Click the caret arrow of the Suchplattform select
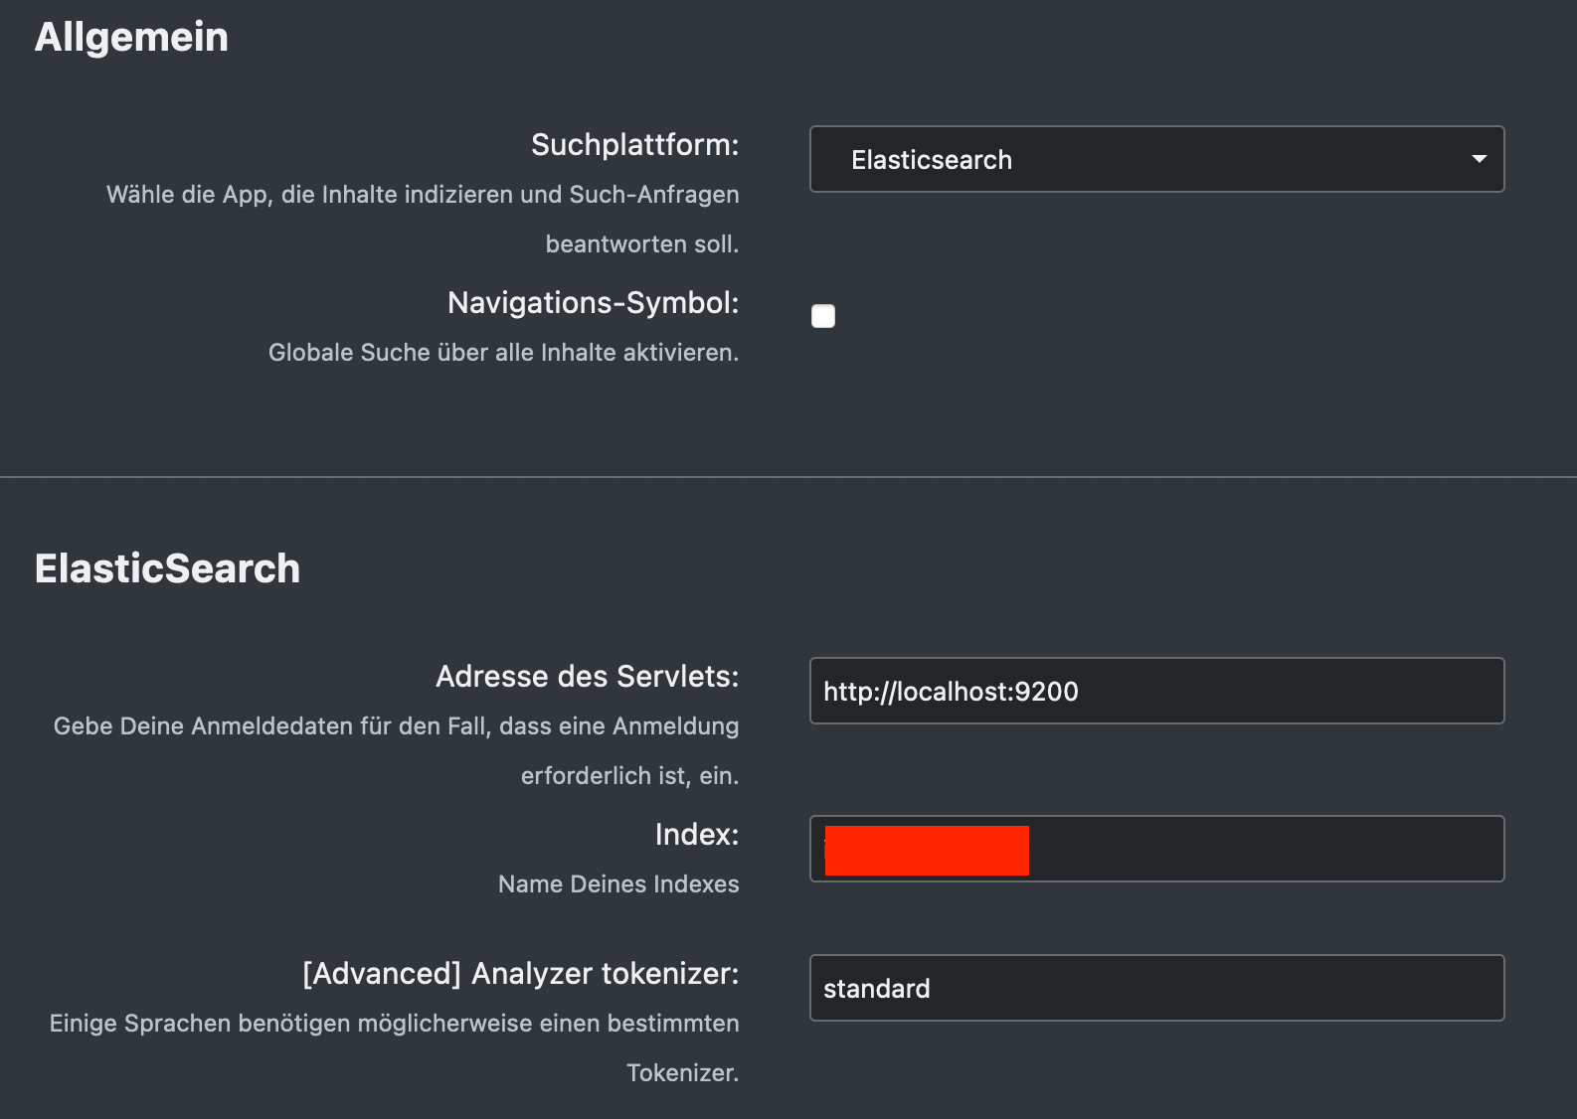This screenshot has width=1577, height=1119. point(1479,159)
